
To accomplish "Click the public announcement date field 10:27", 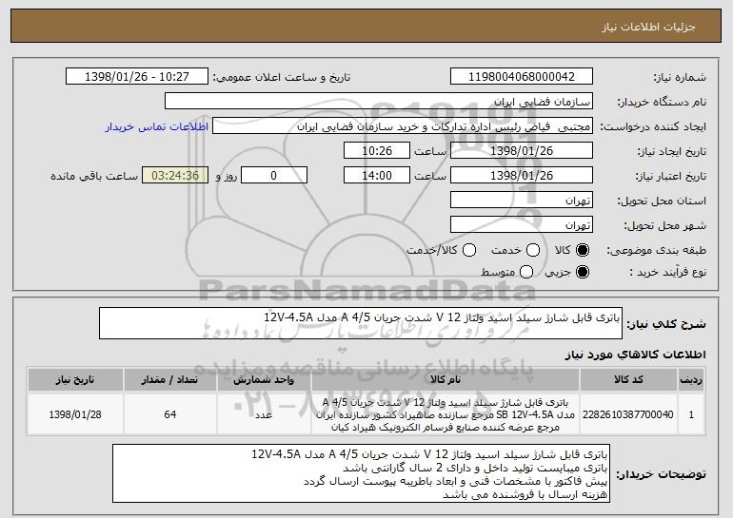I will 137,77.
